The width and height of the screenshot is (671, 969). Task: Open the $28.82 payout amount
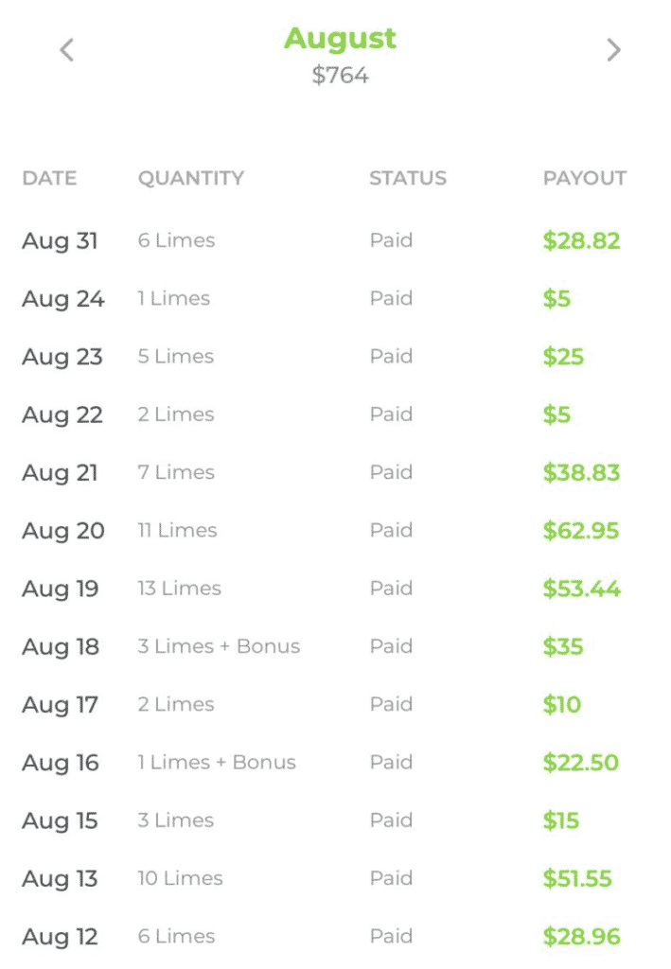point(581,240)
